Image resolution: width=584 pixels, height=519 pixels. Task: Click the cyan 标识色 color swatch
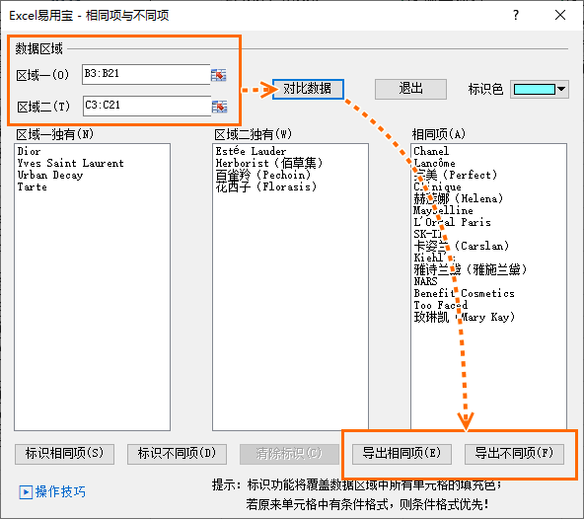(534, 89)
